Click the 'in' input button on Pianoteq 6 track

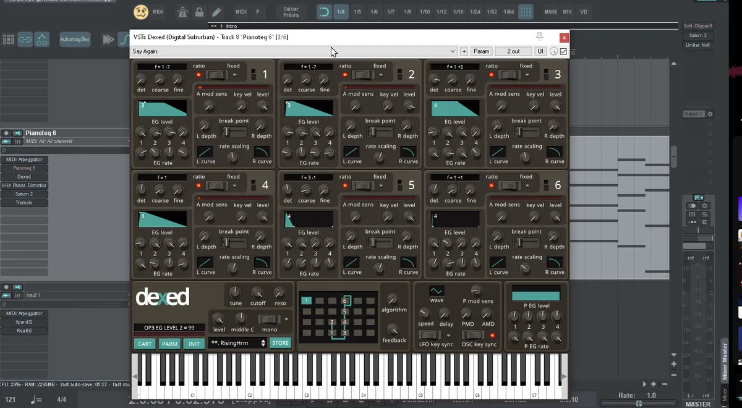point(19,142)
